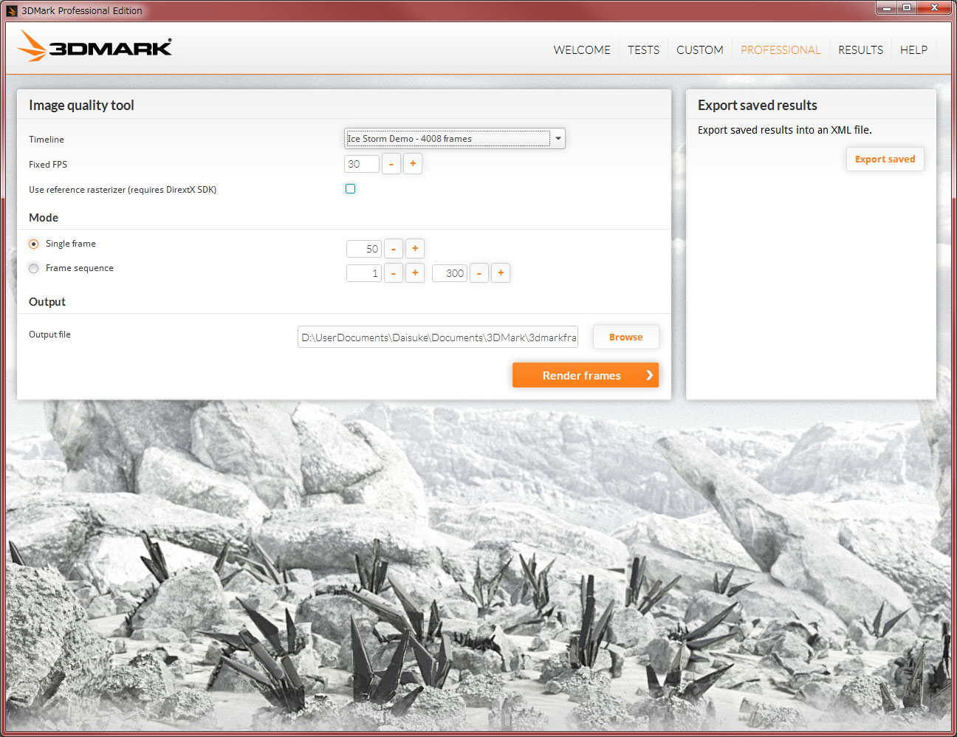Image resolution: width=957 pixels, height=737 pixels.
Task: Decrease the Frame sequence end frame
Action: click(479, 273)
